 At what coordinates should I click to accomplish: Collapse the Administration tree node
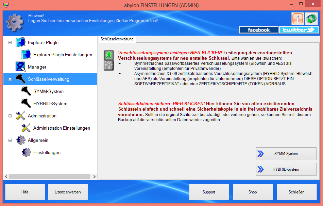(x=10, y=116)
